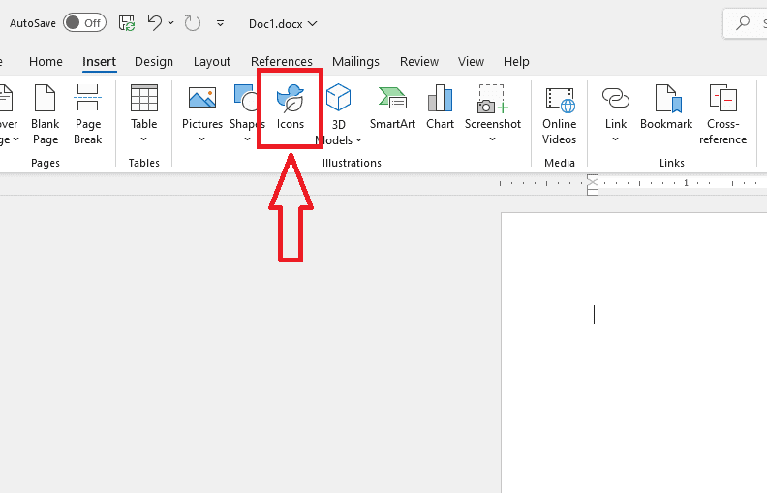Click the Save icon in title bar
The width and height of the screenshot is (767, 493).
coord(127,23)
